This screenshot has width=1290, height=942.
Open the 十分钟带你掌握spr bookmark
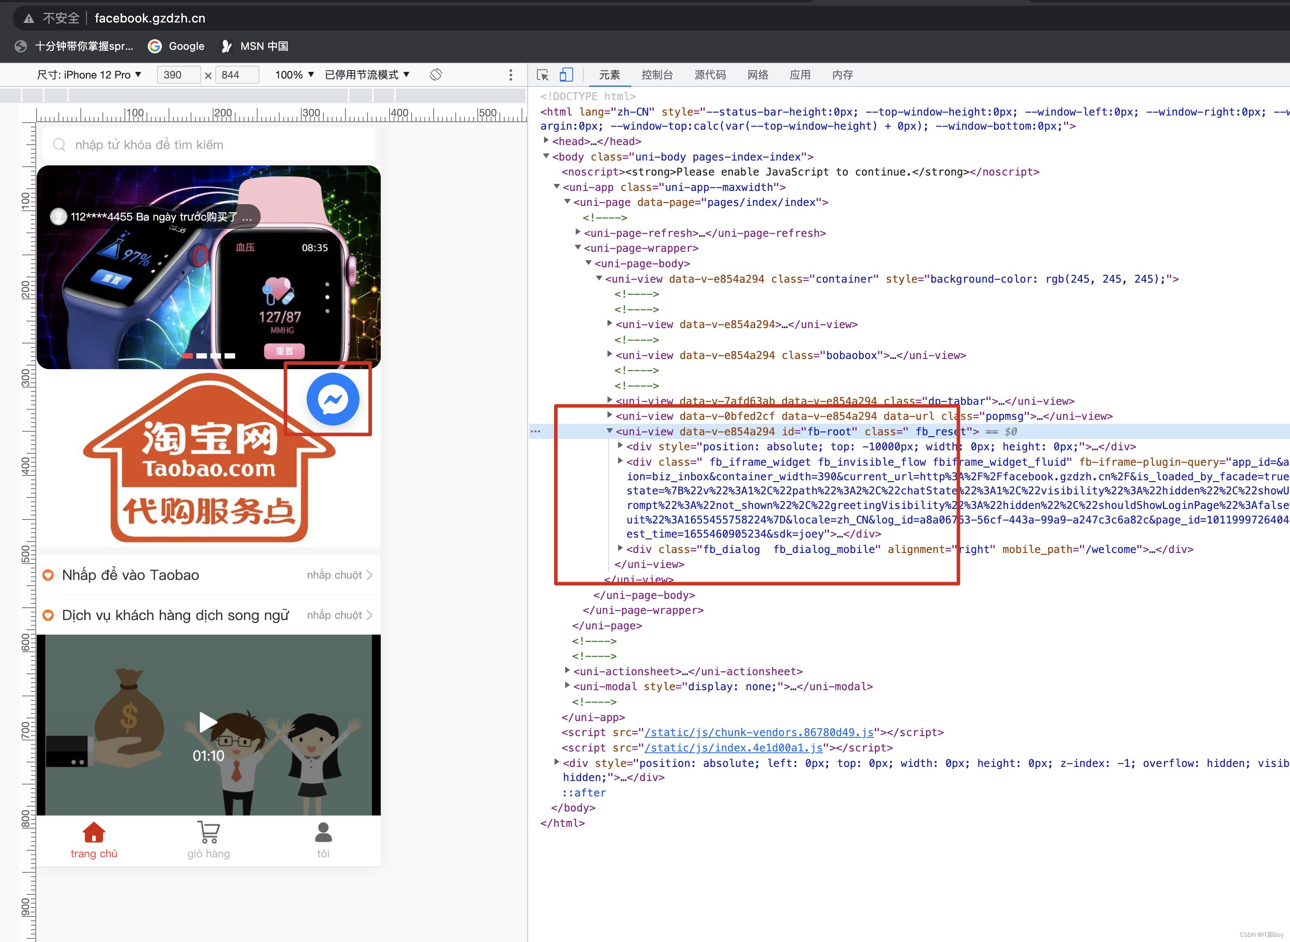pos(74,46)
